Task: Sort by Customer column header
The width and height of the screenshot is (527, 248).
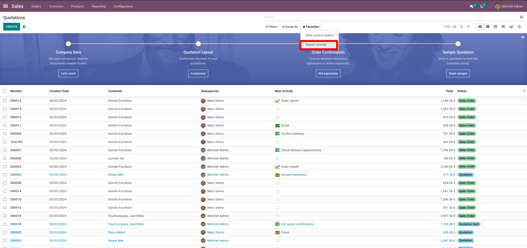Action: point(115,91)
